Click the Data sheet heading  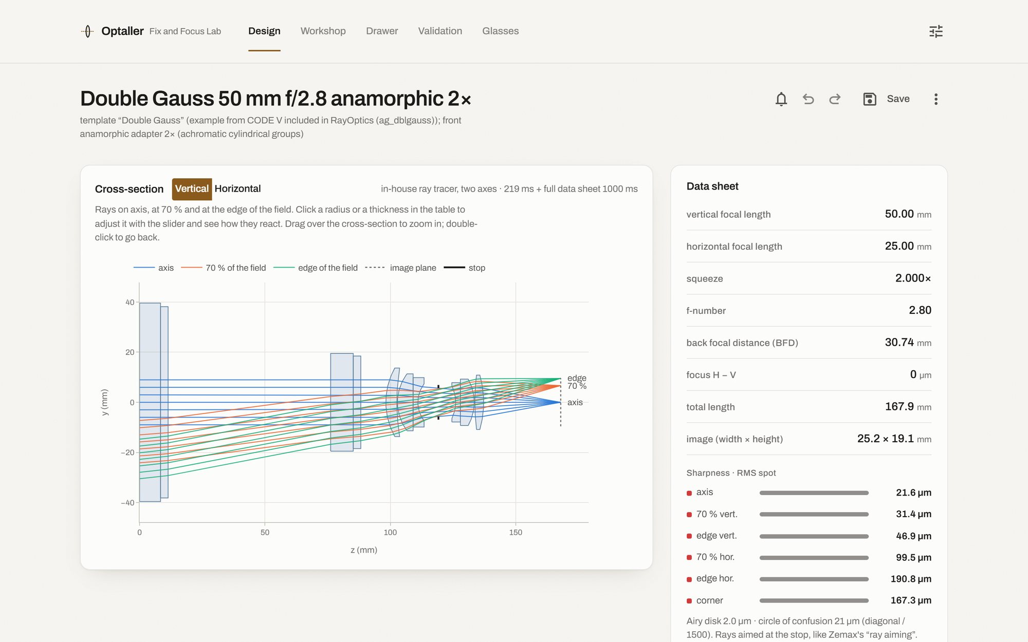click(x=712, y=186)
